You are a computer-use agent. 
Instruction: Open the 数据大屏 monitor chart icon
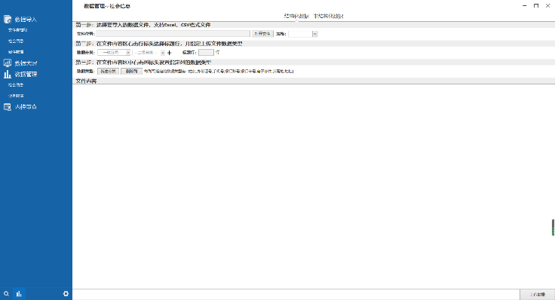point(8,63)
